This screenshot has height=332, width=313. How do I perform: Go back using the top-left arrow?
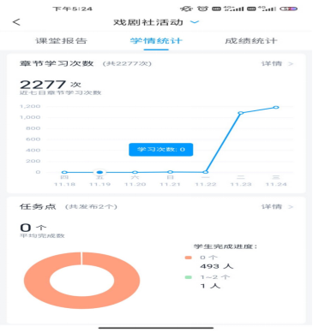16,22
